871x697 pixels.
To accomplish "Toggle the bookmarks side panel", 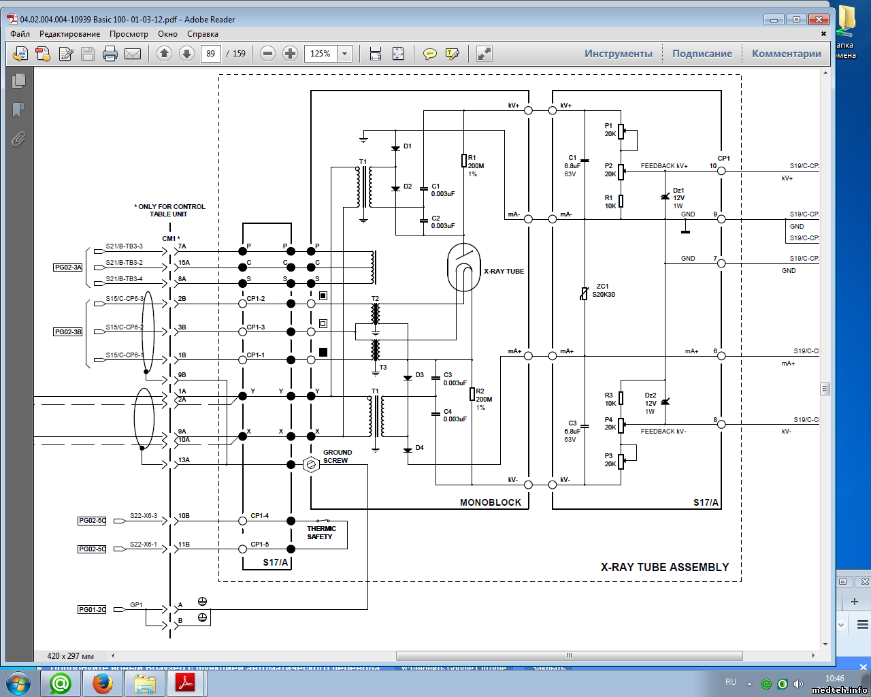I will coord(18,110).
